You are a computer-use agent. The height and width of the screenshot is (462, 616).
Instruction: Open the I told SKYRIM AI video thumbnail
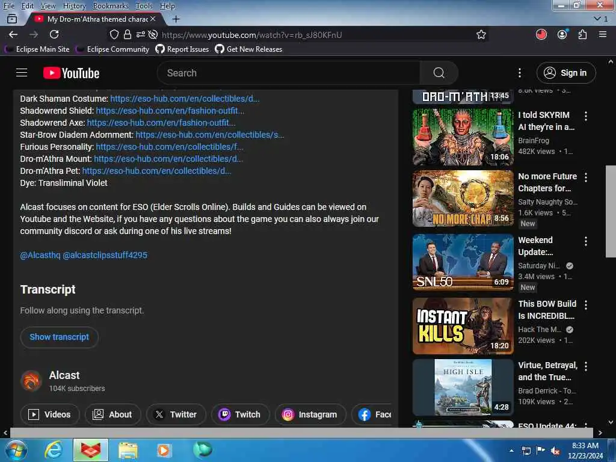tap(463, 137)
